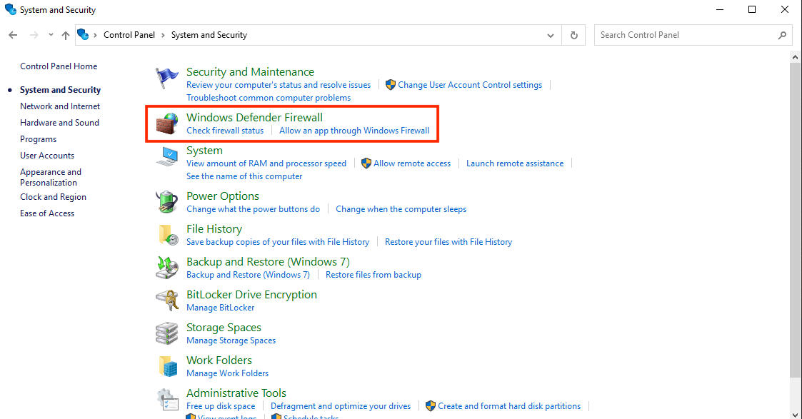Select Programs in the sidebar
The image size is (802, 419).
38,139
